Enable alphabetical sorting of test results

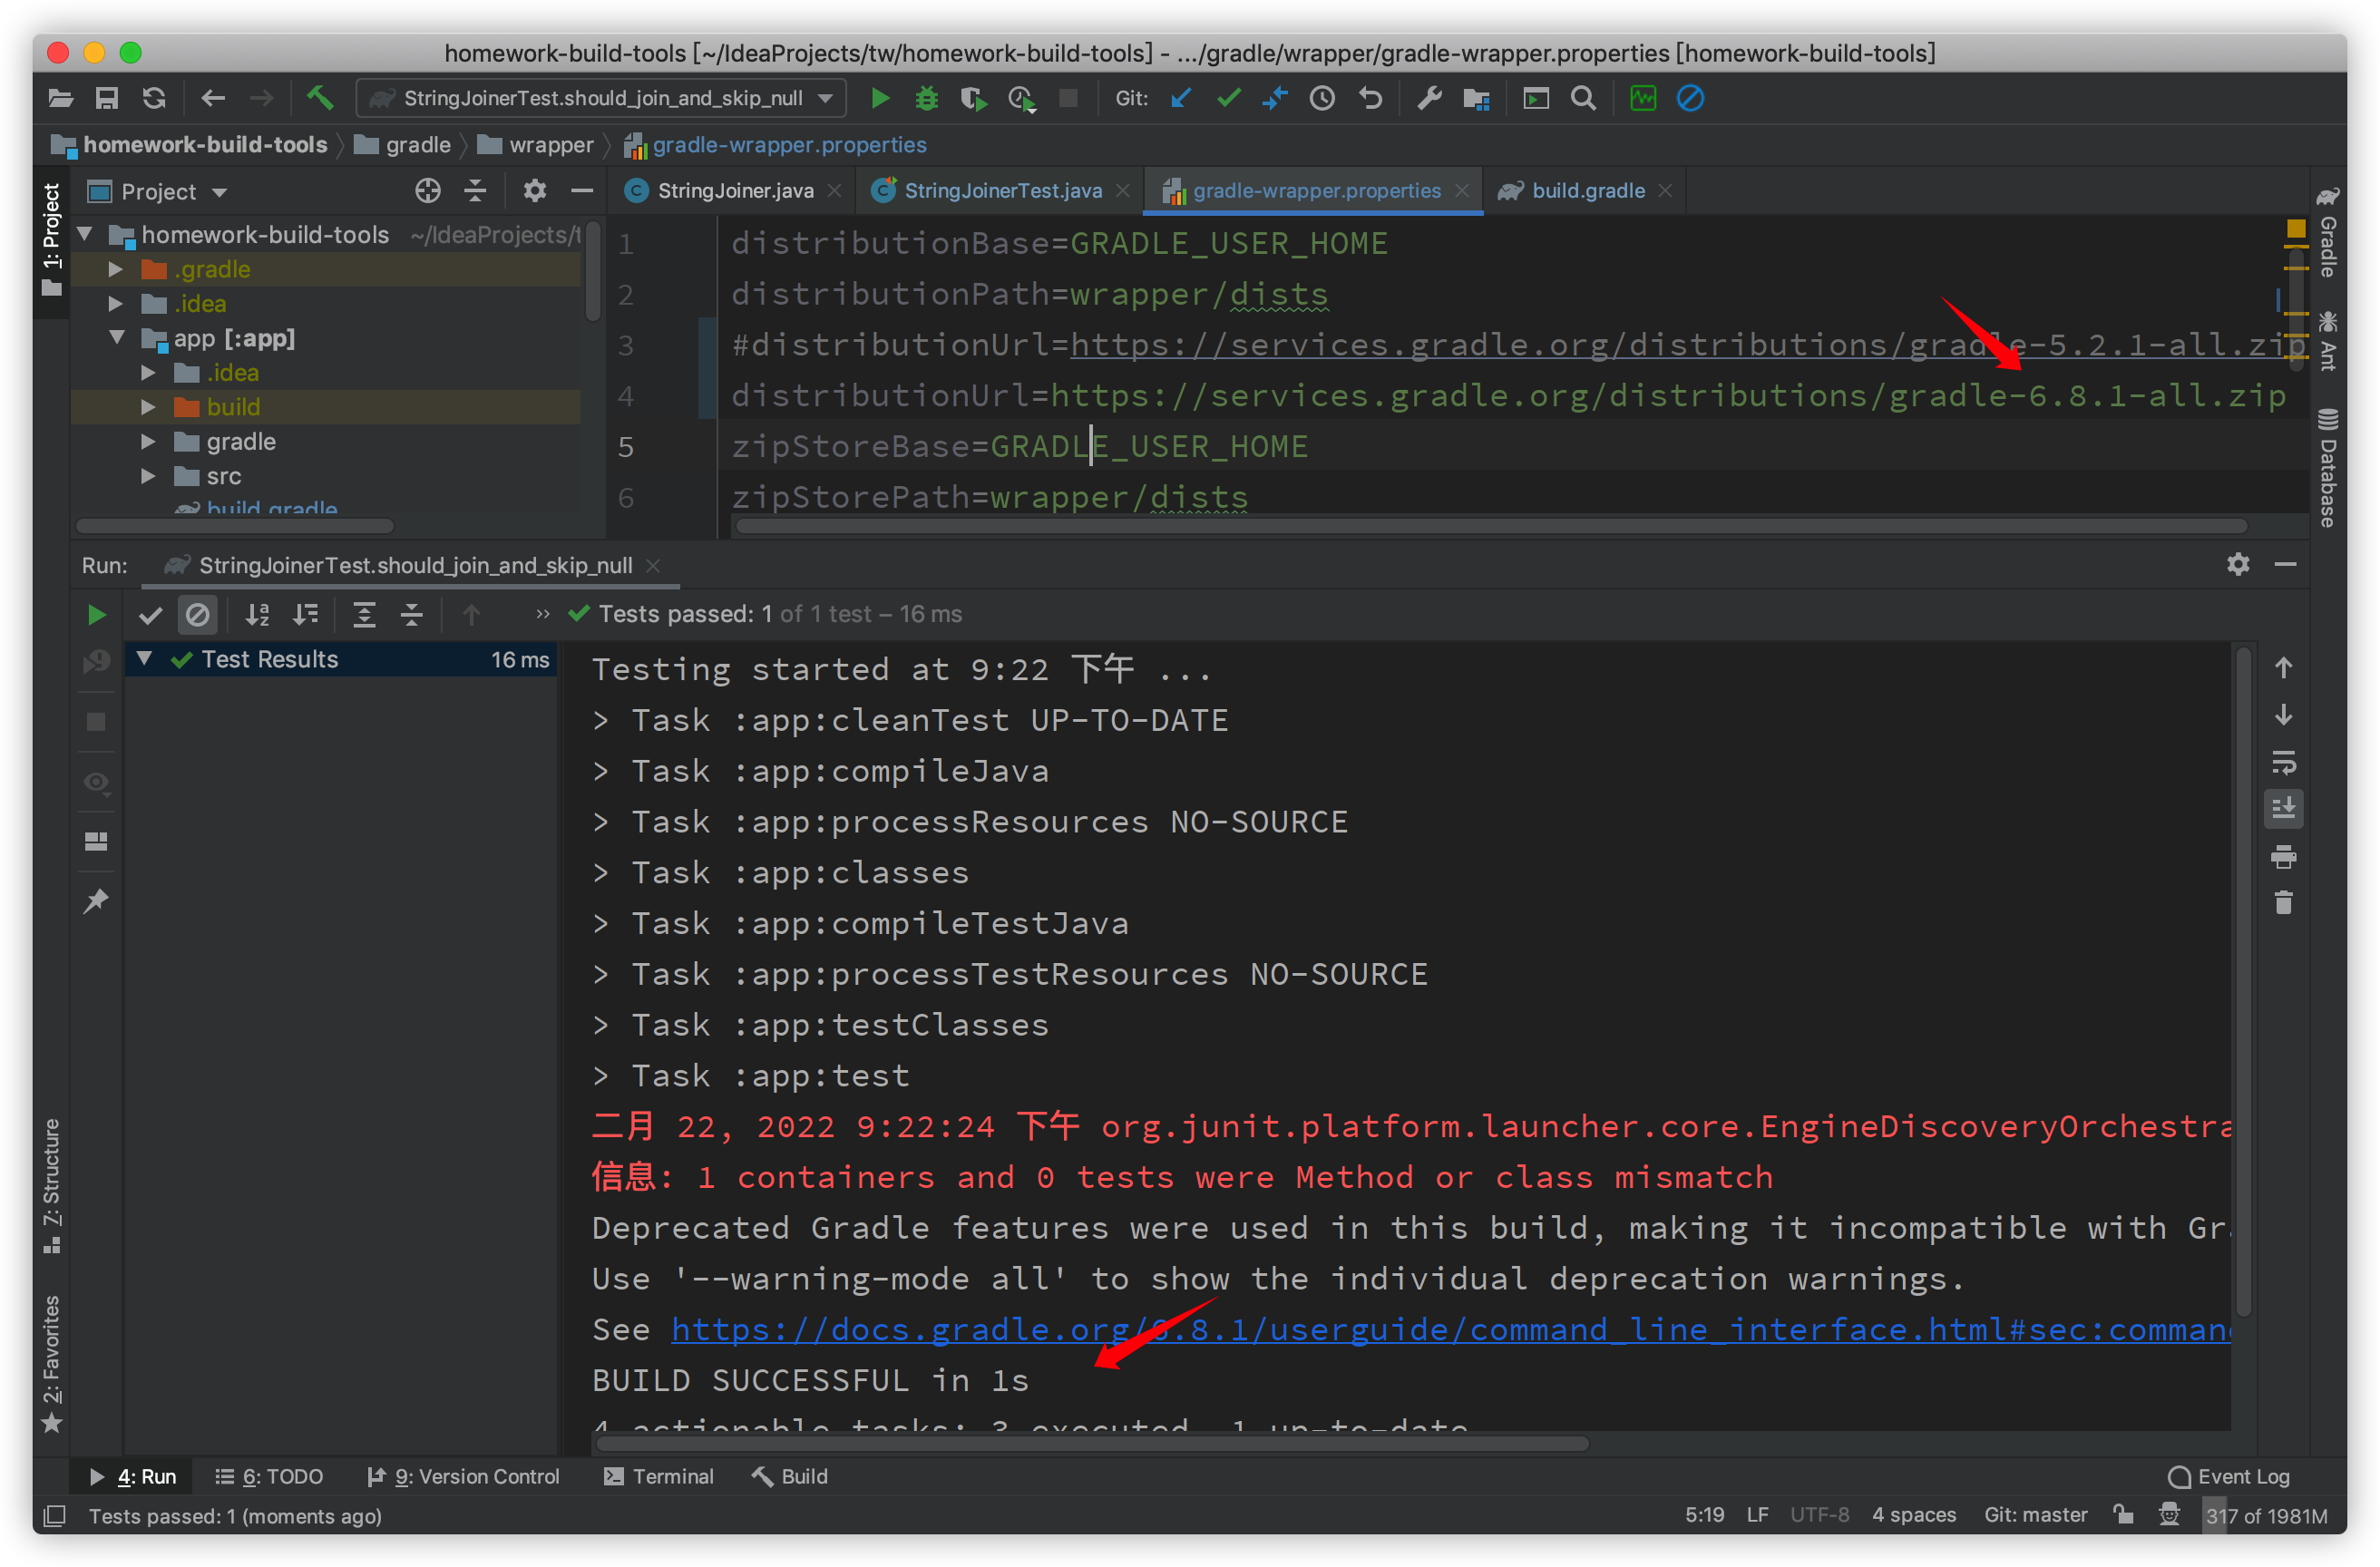[x=257, y=615]
